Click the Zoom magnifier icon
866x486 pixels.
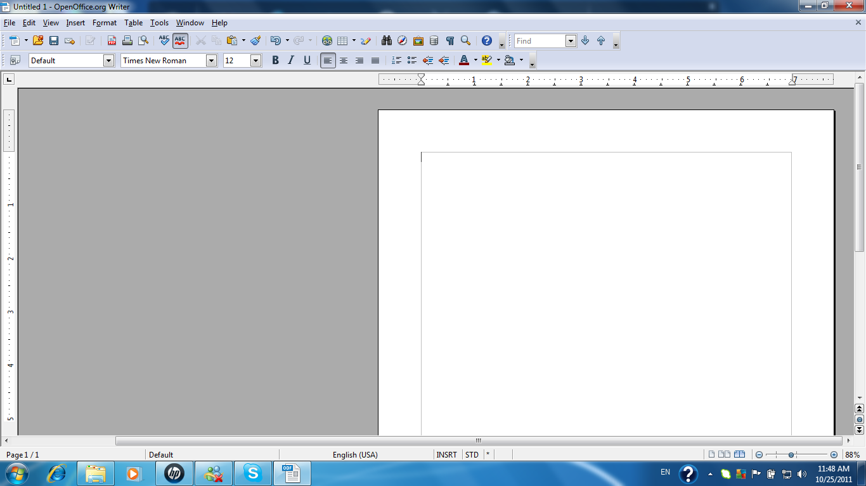pos(465,40)
